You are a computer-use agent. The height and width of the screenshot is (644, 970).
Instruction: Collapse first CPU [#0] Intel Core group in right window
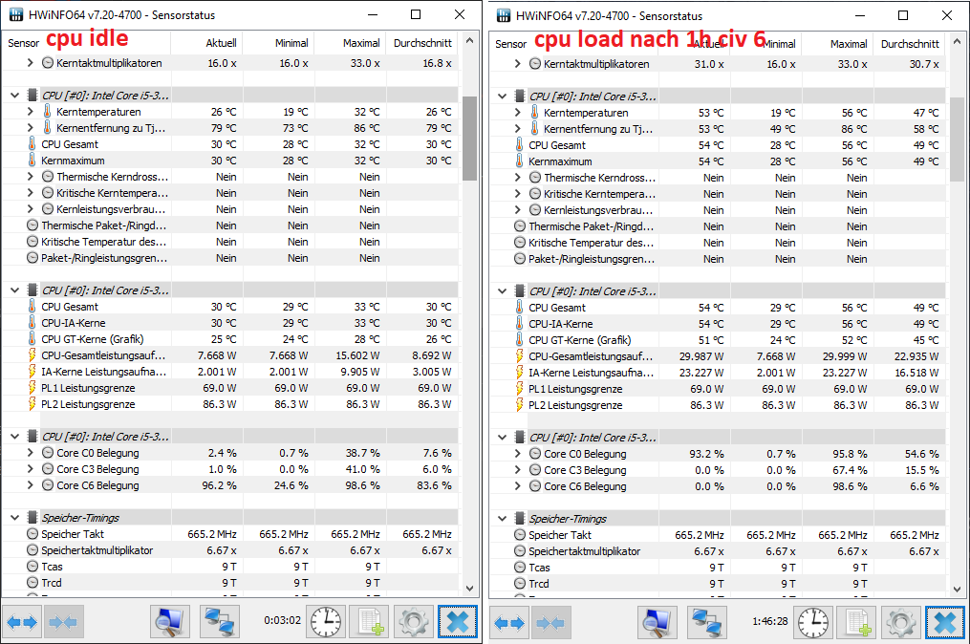point(503,96)
